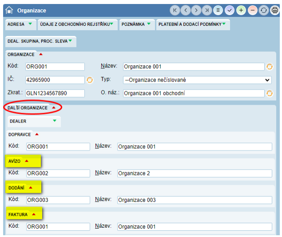
Task: Collapse the Další organizace section
Action: click(53, 108)
